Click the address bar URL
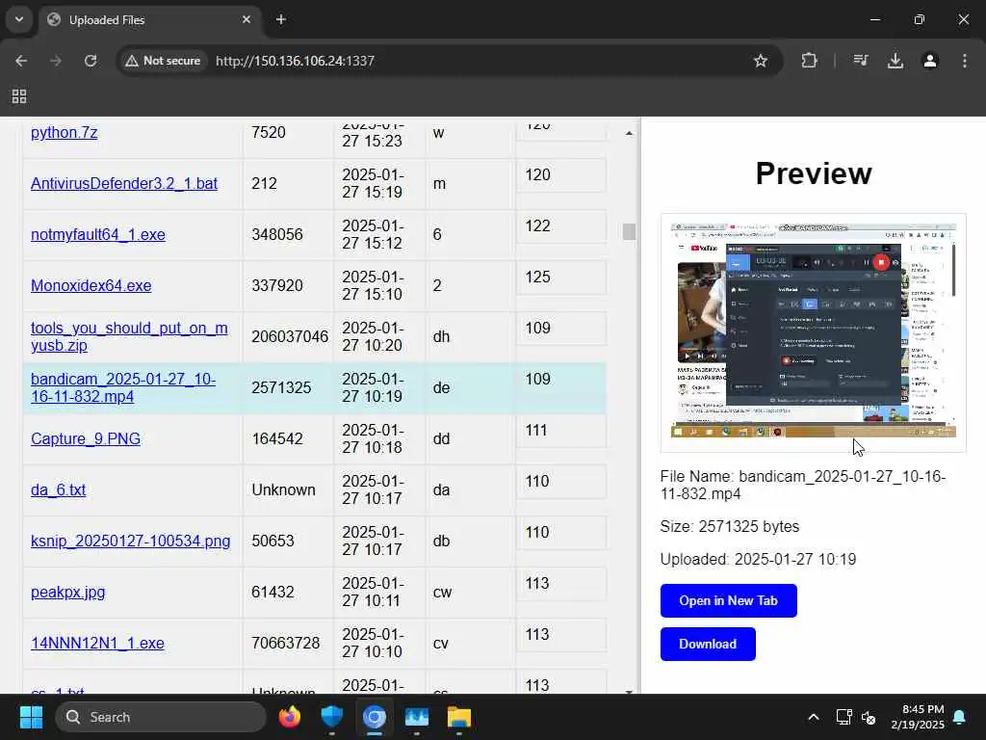The height and width of the screenshot is (740, 986). coord(295,61)
